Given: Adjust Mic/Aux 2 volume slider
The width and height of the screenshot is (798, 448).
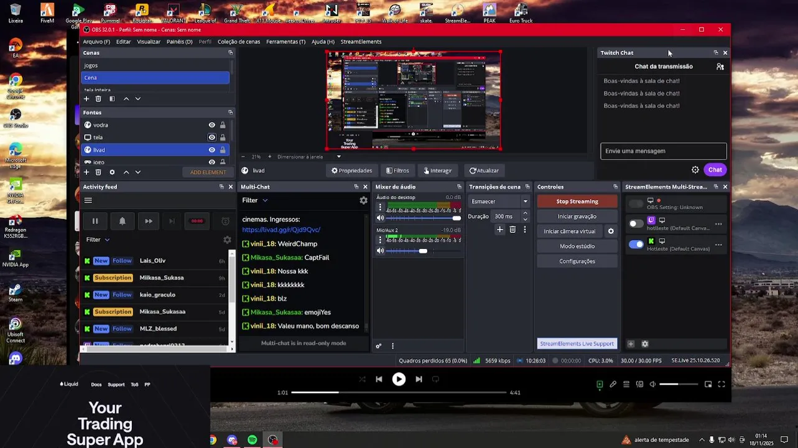Looking at the screenshot, I should (x=423, y=251).
